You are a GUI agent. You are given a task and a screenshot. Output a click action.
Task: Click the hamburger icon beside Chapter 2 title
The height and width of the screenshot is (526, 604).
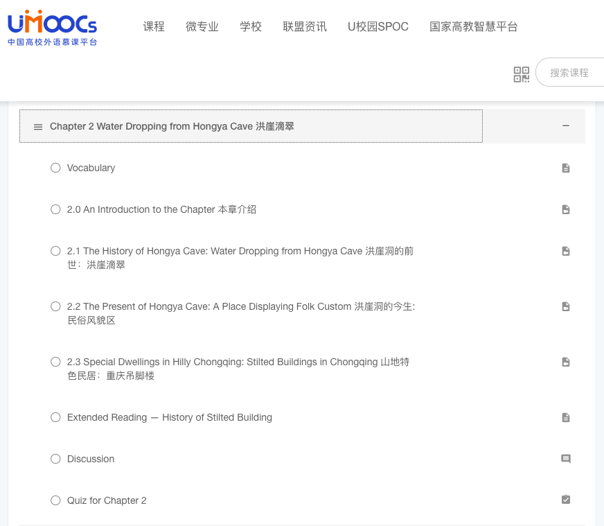pos(38,126)
